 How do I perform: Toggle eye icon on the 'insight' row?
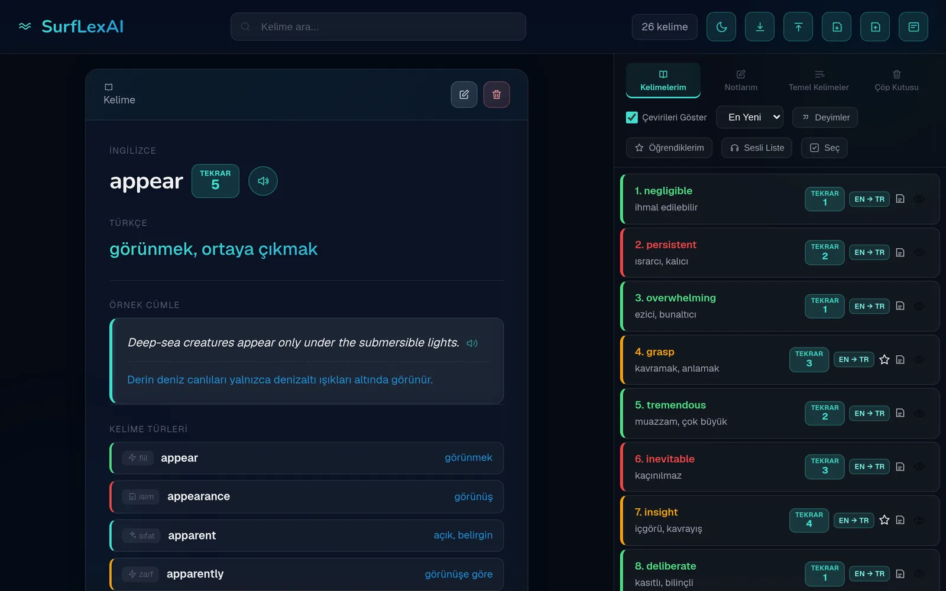coord(919,520)
